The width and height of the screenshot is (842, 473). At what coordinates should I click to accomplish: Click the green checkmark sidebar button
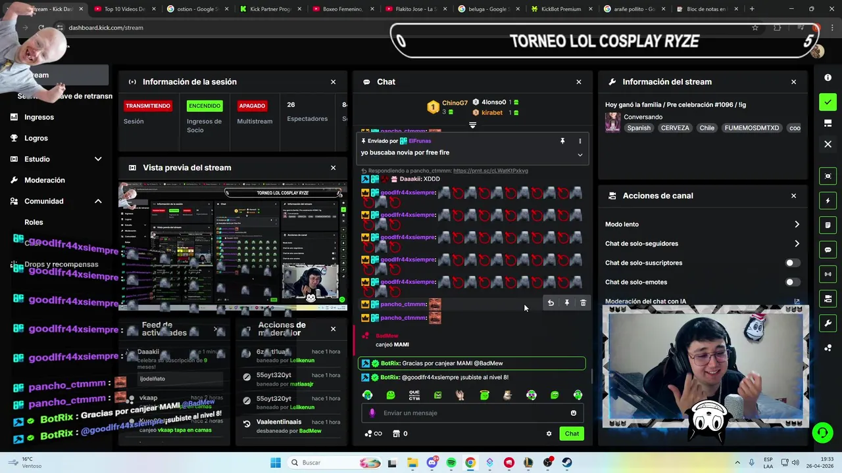pyautogui.click(x=828, y=102)
